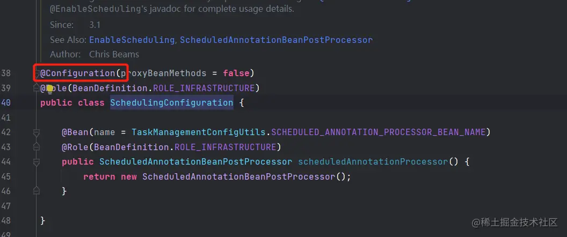The height and width of the screenshot is (237, 567).
Task: Click line number 38 in the gutter
Action: tap(6, 73)
